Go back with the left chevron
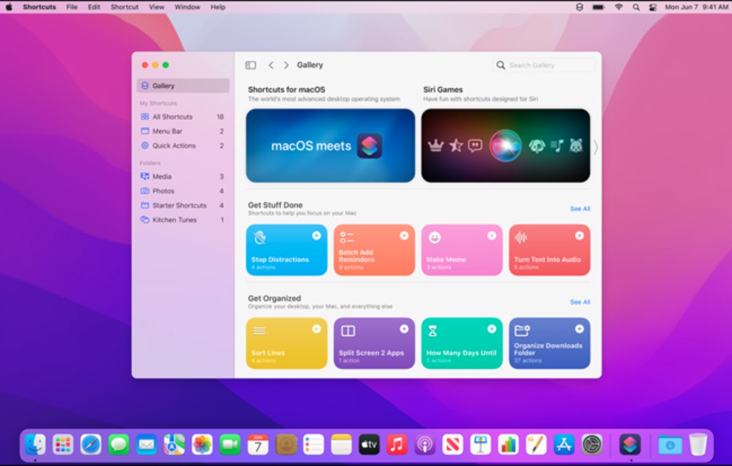Viewport: 732px width, 466px height. pos(271,65)
